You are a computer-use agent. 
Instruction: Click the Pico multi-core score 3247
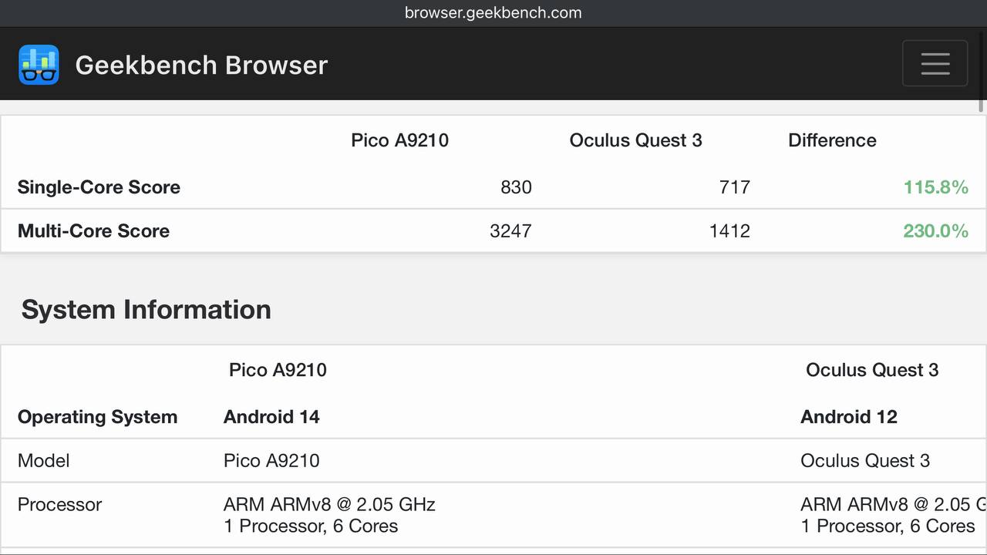tap(510, 231)
